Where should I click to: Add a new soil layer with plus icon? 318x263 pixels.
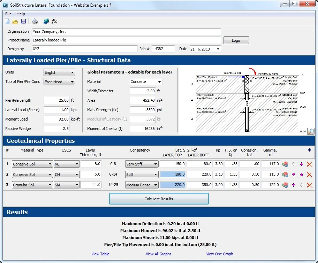click(309, 150)
